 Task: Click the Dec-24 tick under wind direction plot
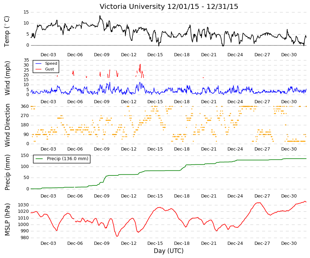click(x=235, y=149)
